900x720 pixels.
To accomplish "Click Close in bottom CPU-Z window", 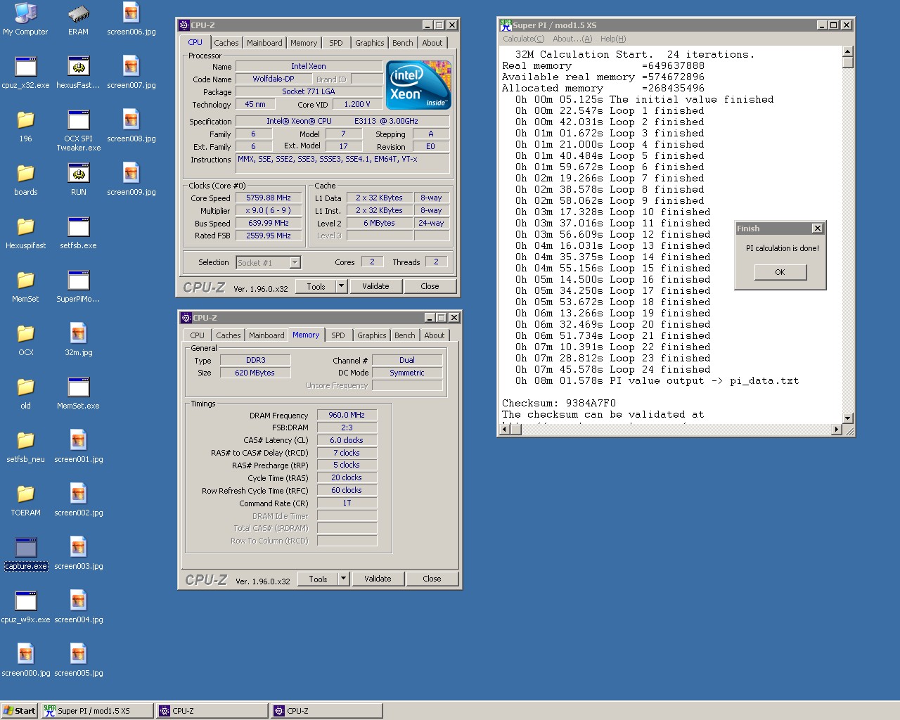I will (432, 579).
